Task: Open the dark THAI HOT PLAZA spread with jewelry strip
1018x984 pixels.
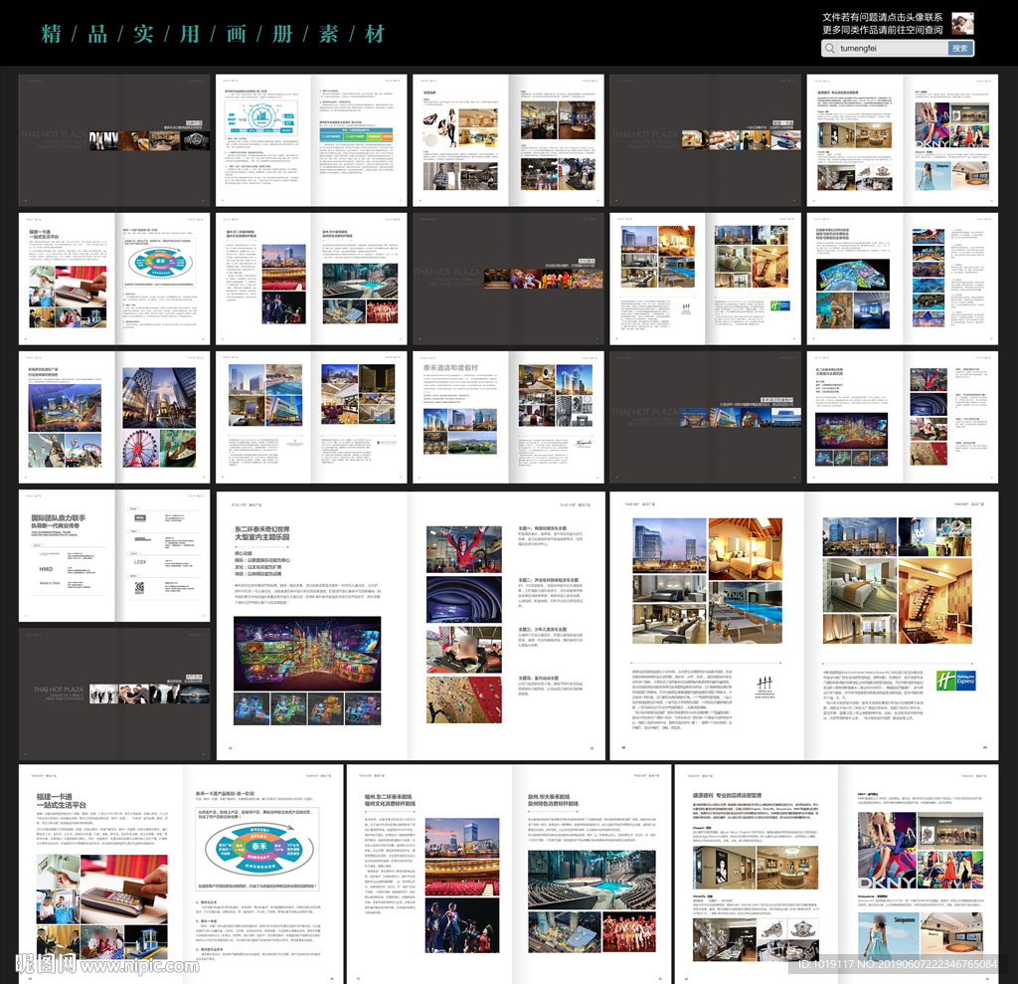Action: pyautogui.click(x=705, y=140)
